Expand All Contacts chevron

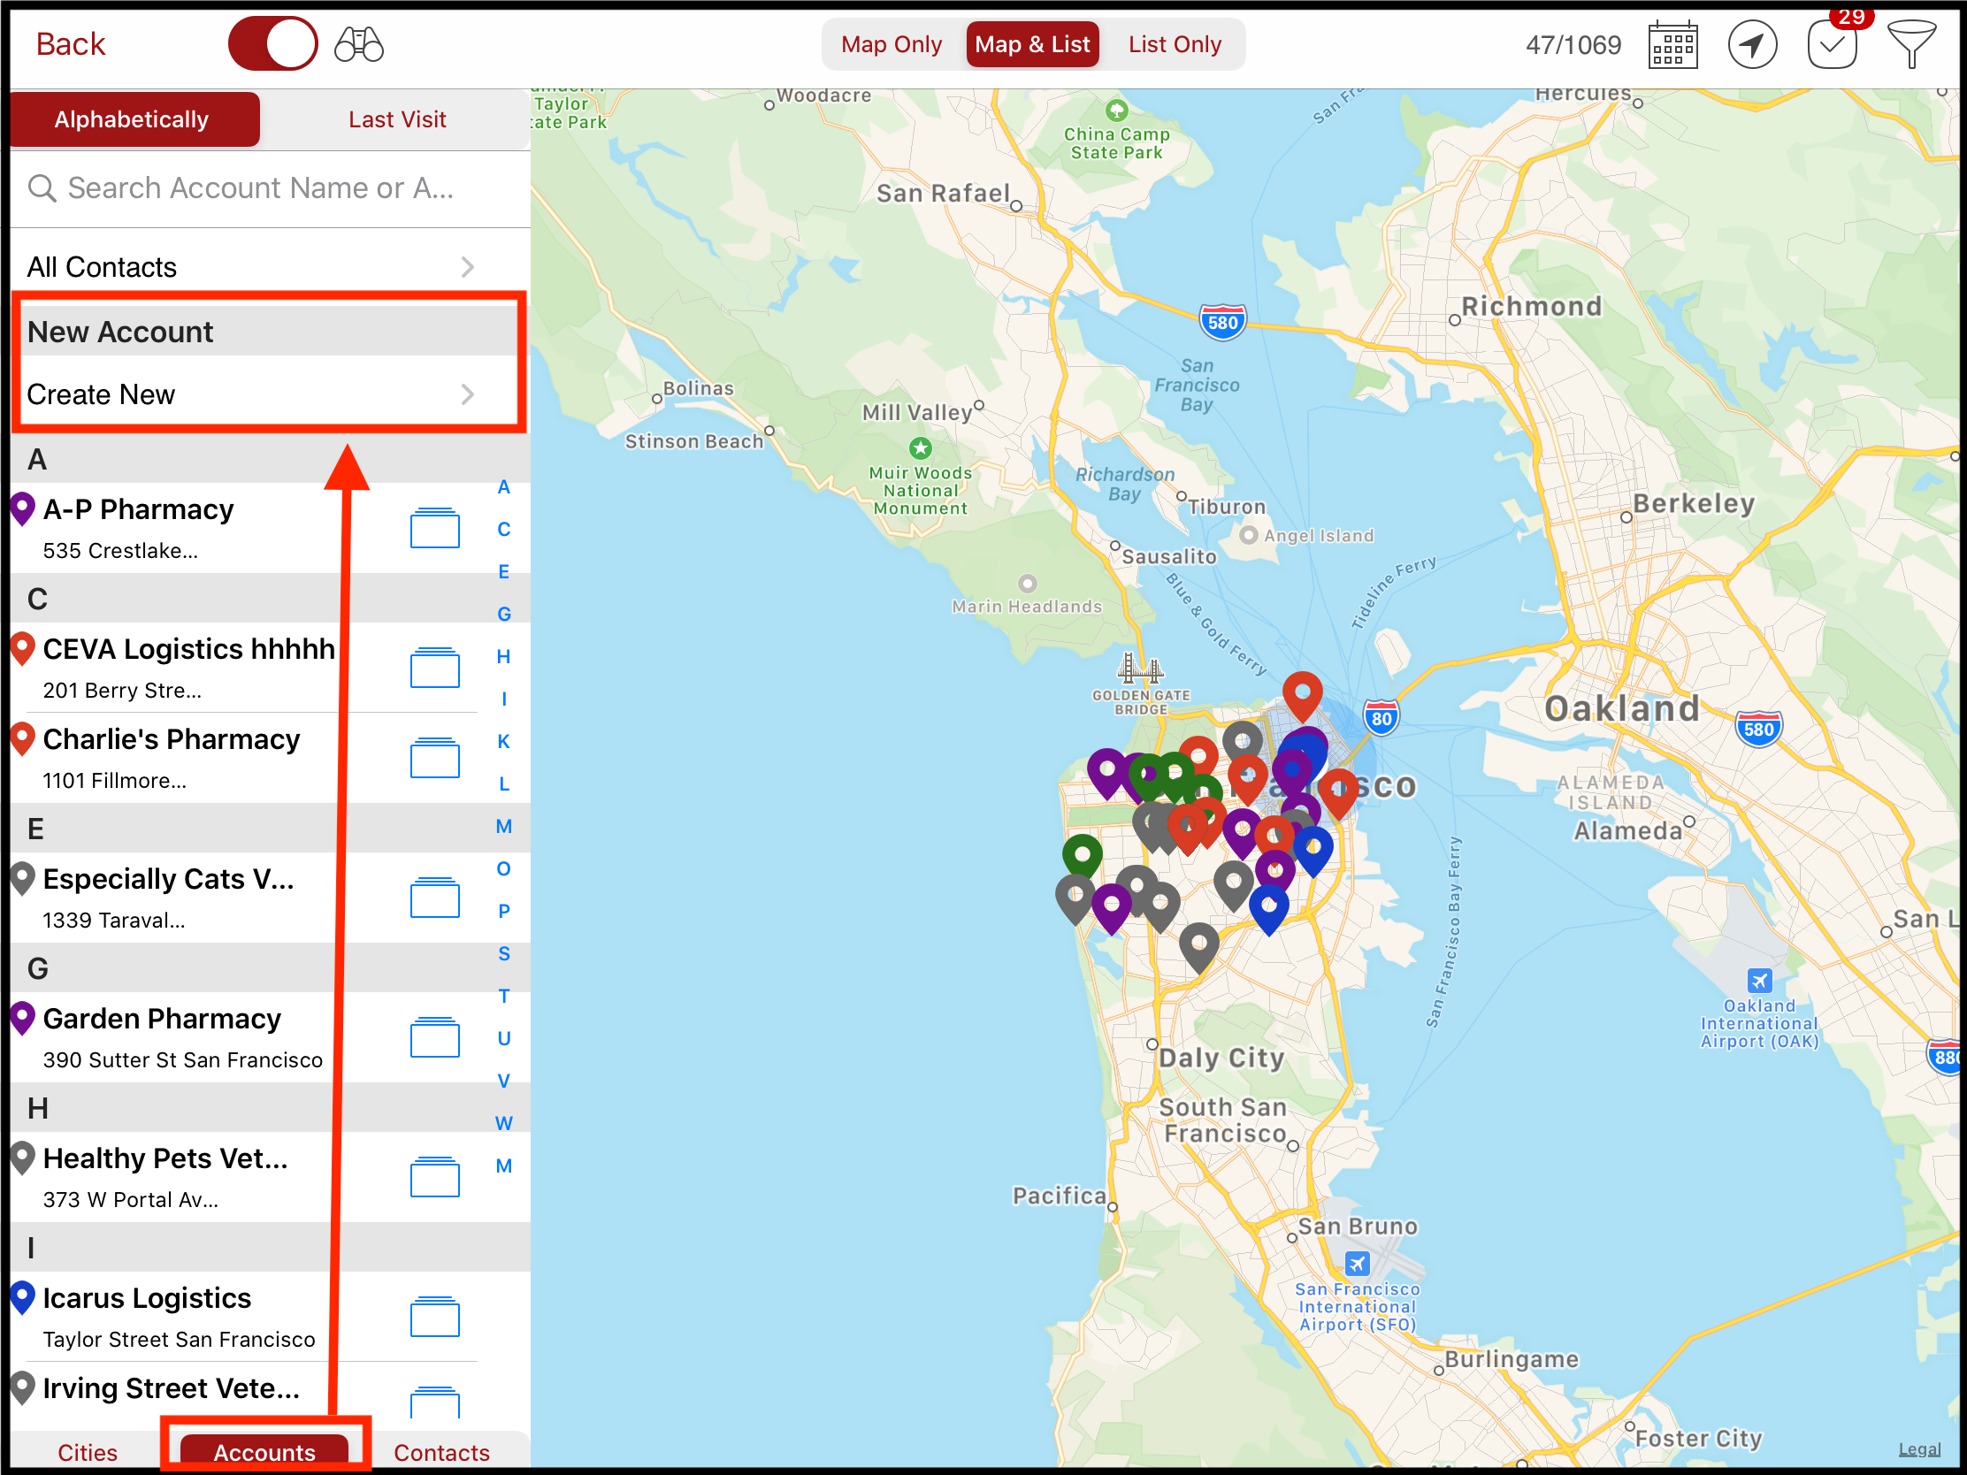(x=468, y=267)
